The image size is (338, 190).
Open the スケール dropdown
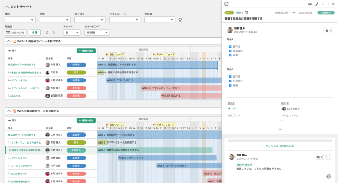72,33
